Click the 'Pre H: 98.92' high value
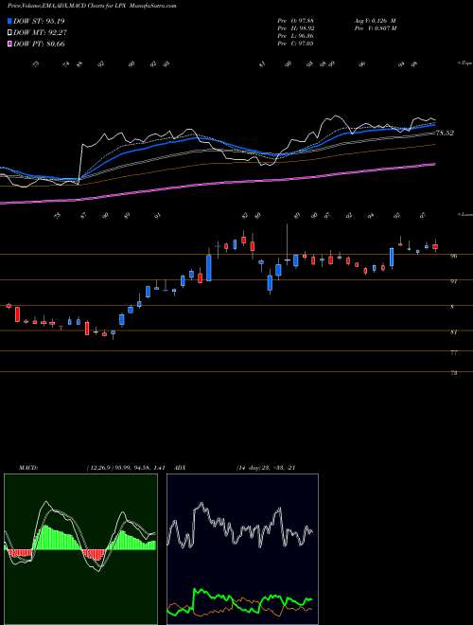Image resolution: width=473 pixels, height=625 pixels. click(295, 28)
